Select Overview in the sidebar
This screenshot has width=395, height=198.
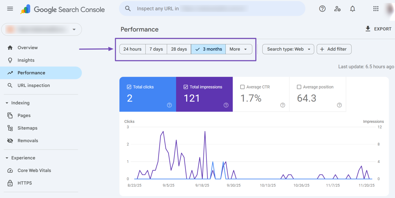(x=28, y=47)
